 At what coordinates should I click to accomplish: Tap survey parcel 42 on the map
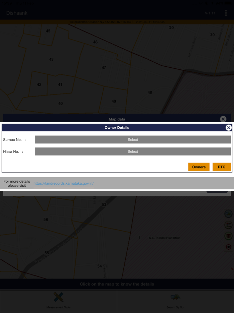click(39, 84)
